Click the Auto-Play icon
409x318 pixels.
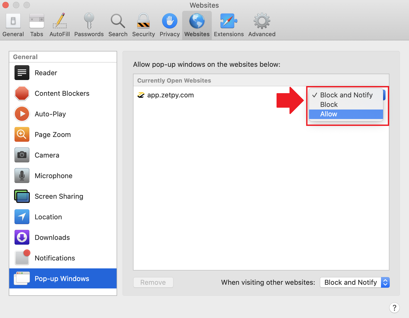(x=22, y=114)
